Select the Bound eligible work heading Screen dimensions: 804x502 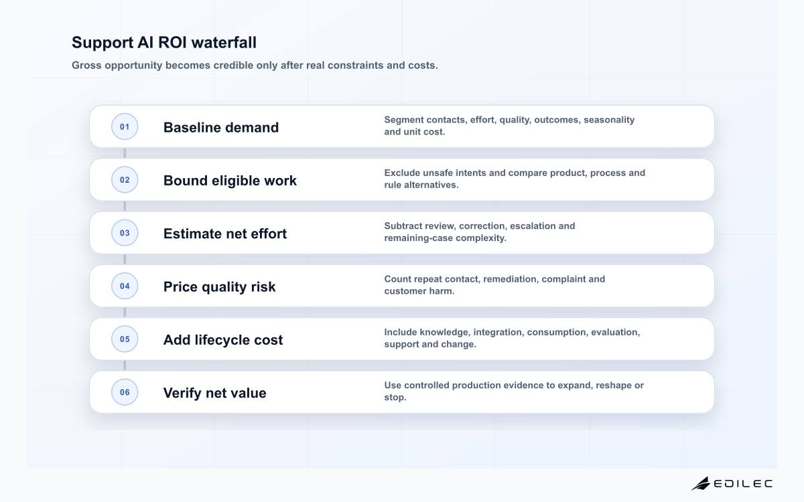(x=230, y=180)
